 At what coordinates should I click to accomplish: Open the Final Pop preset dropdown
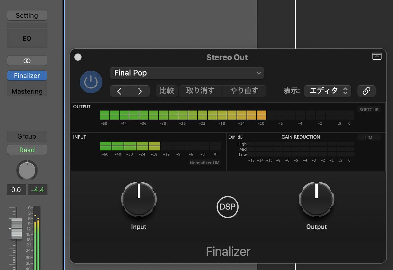click(187, 73)
